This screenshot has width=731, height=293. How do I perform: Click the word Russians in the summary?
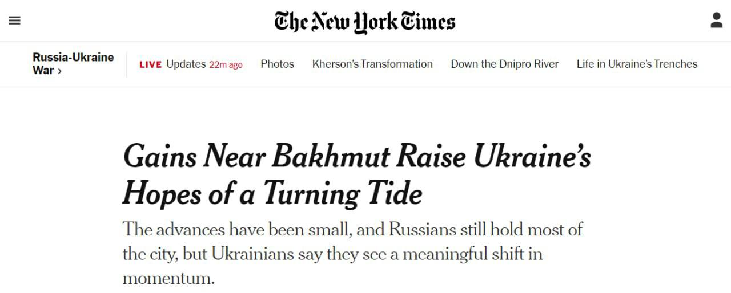coord(422,229)
